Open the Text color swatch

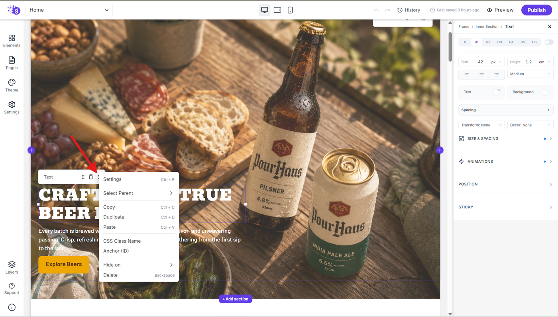[x=496, y=92]
